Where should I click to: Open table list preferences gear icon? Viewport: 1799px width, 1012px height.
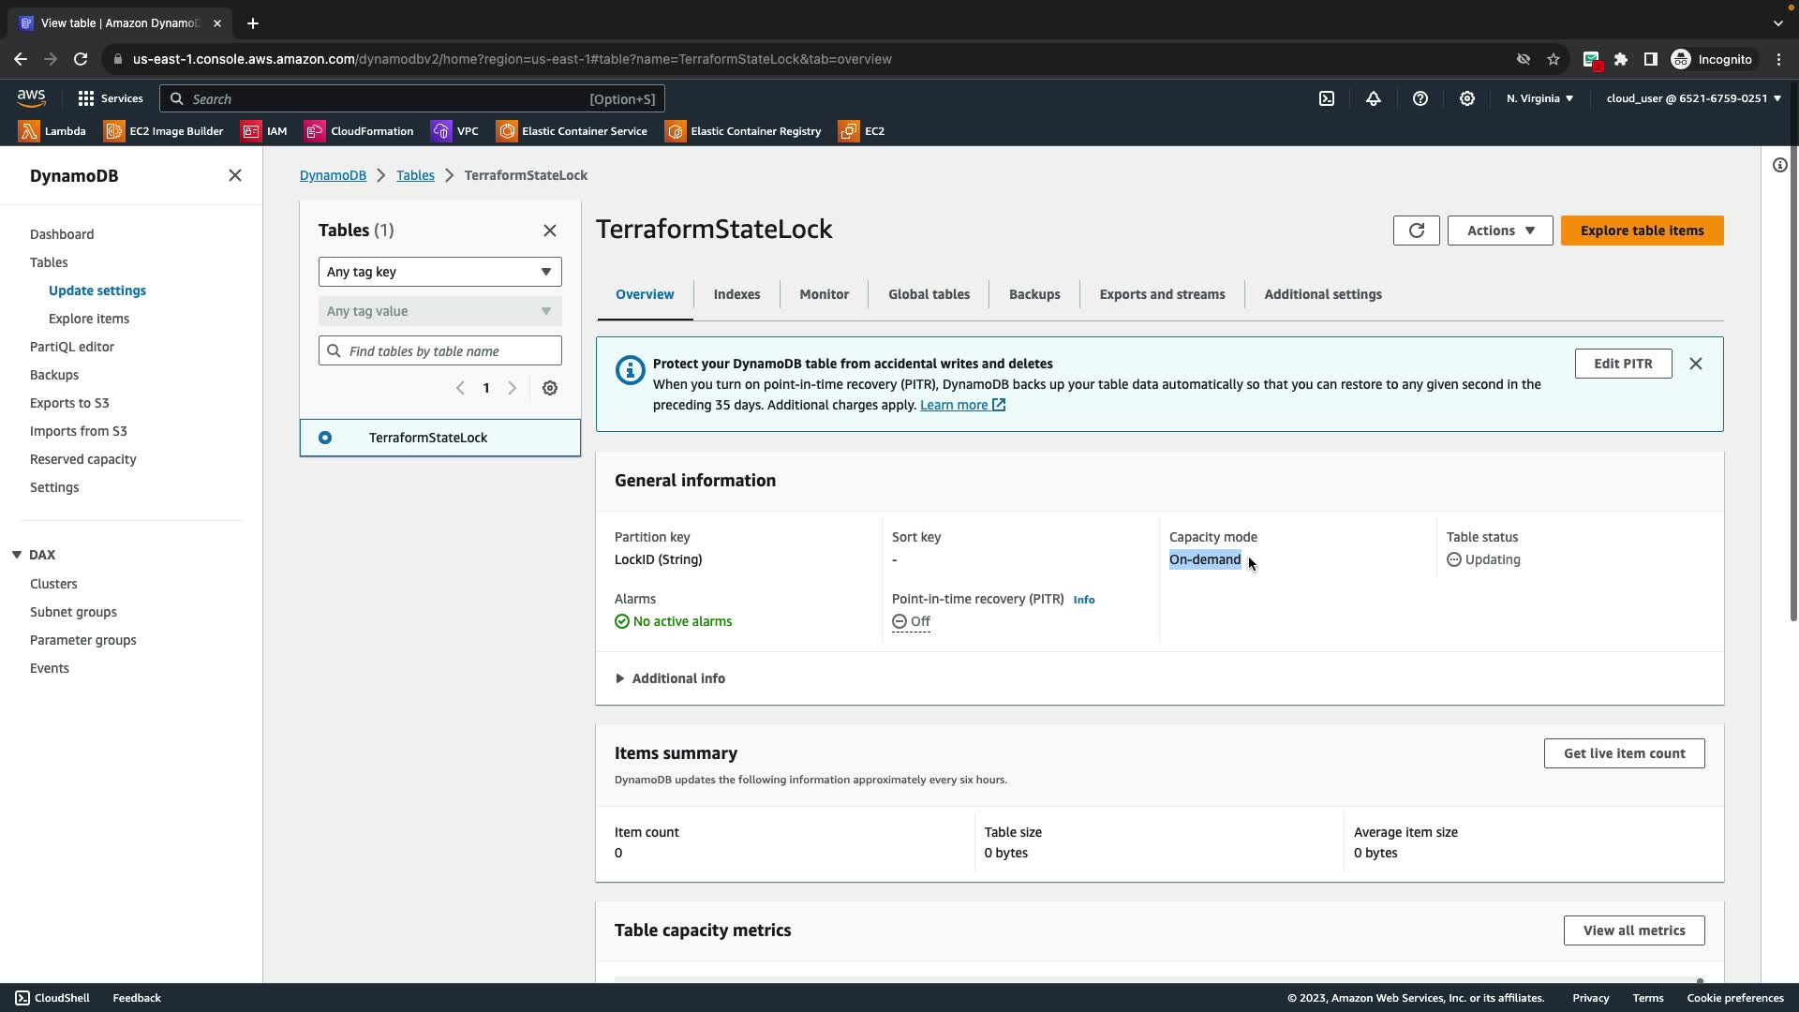pos(550,388)
